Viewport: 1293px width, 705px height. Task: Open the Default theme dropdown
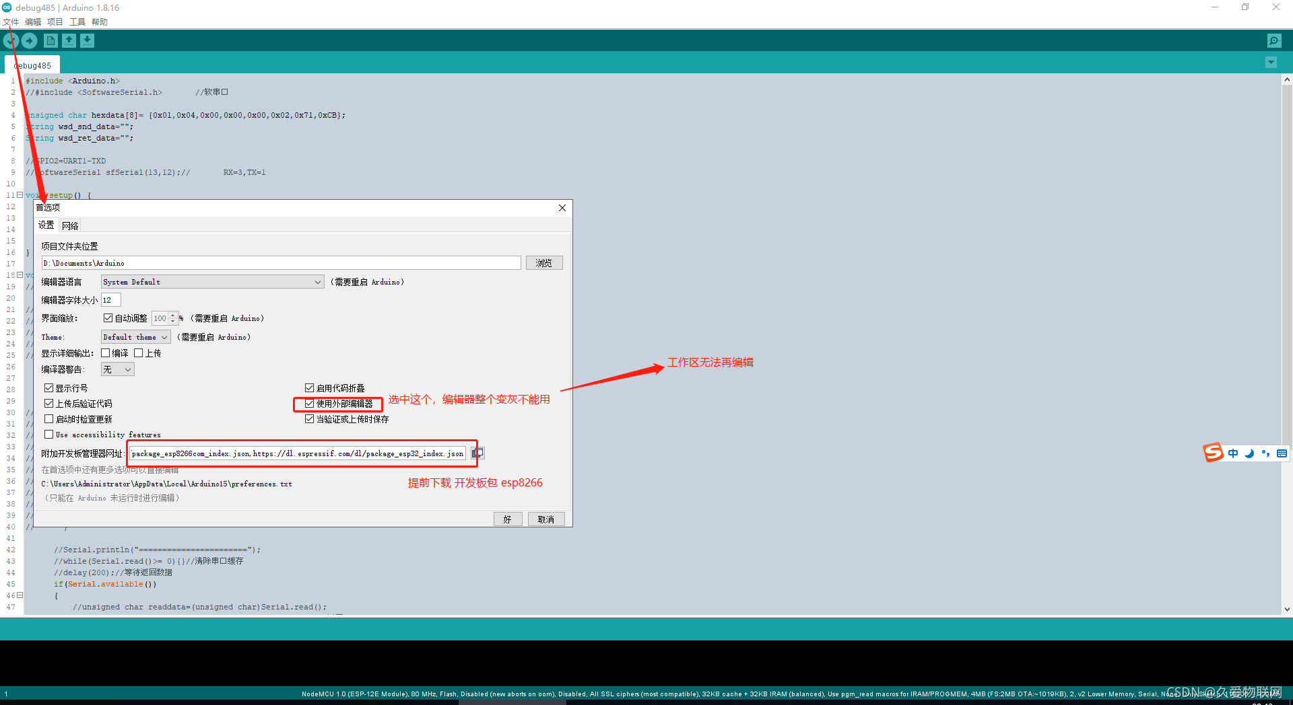pyautogui.click(x=136, y=337)
